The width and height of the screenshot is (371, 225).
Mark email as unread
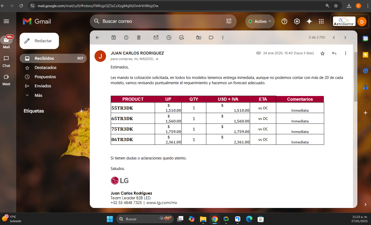click(x=156, y=37)
